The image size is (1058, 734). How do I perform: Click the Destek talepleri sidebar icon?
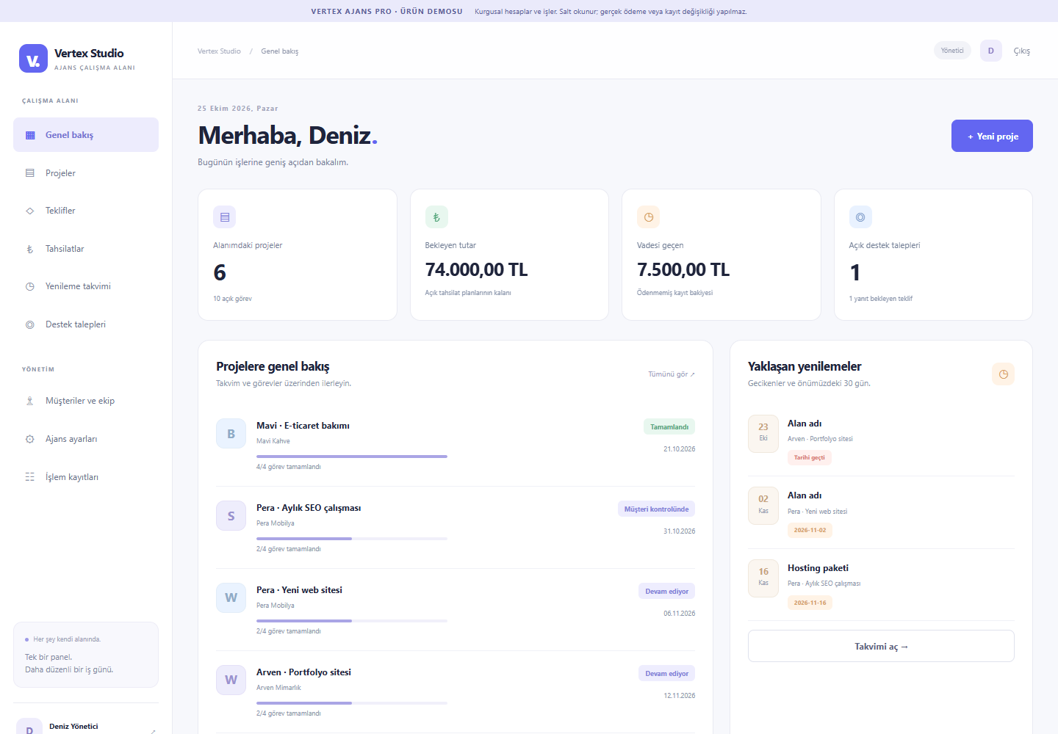click(x=30, y=324)
